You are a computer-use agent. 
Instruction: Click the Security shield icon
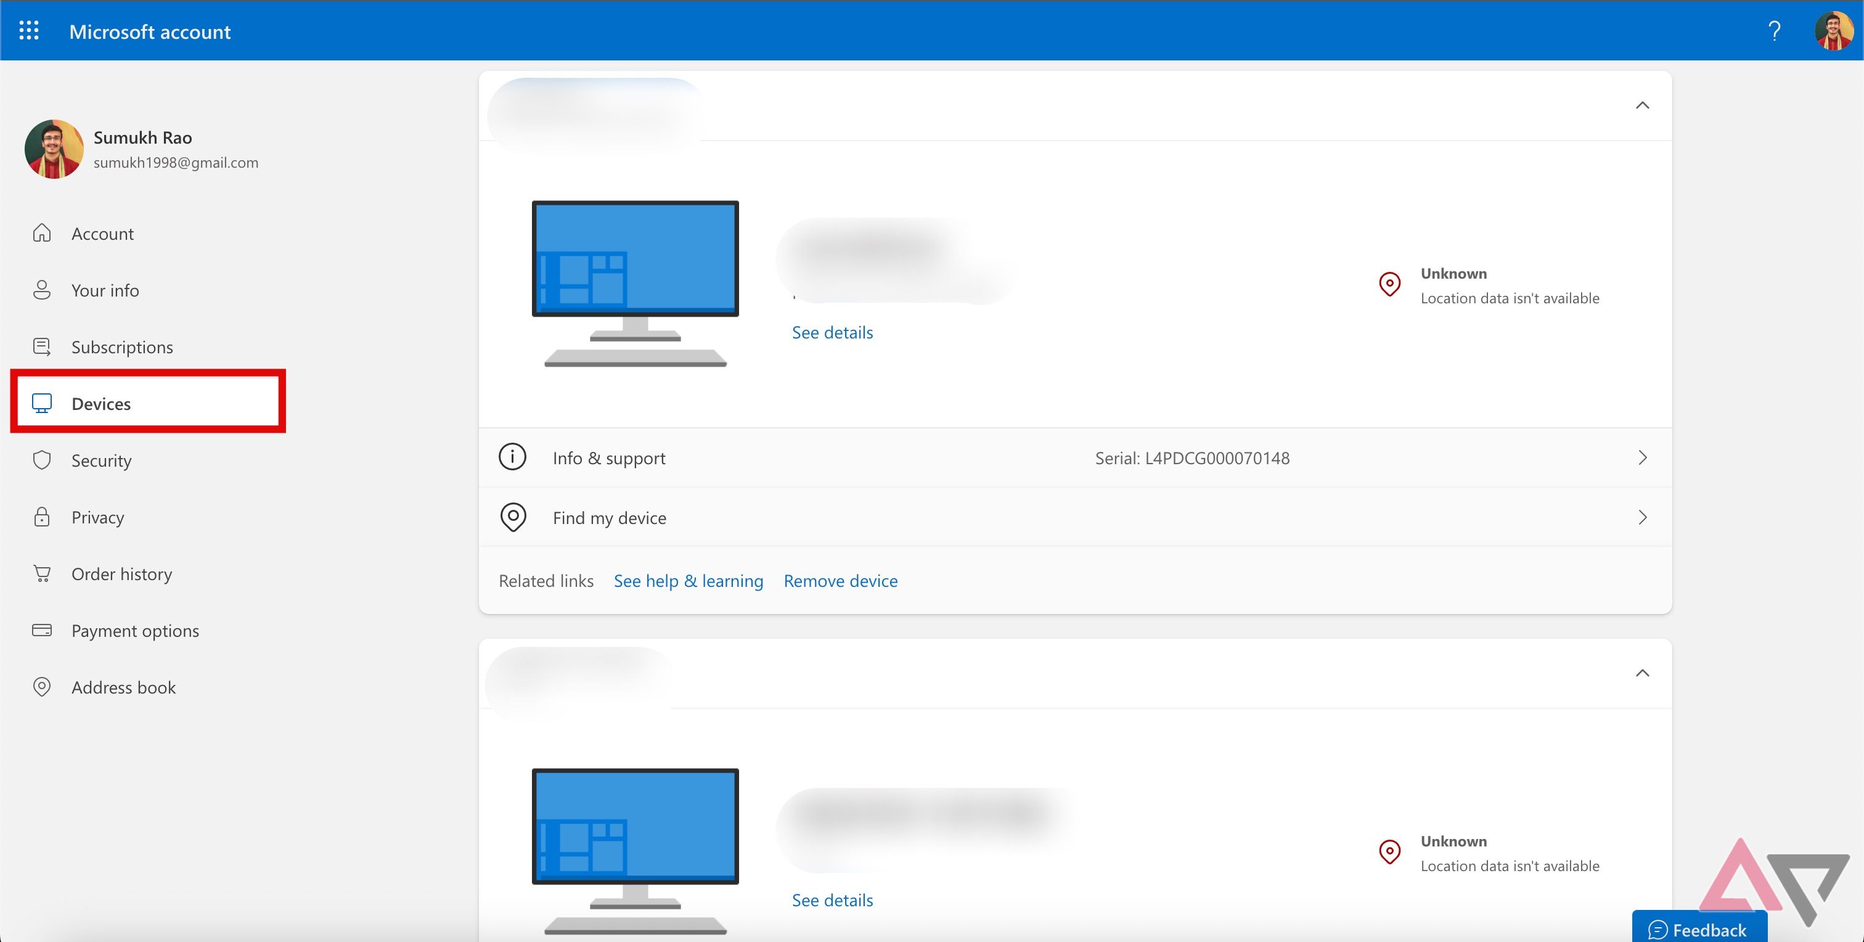(42, 460)
